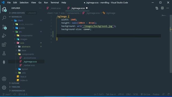
Task: Open the View menu
Action: (33, 2)
